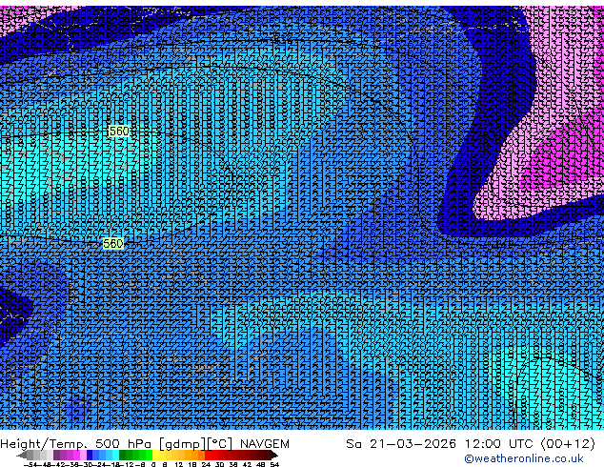Click the NAVGEM model name
The height and width of the screenshot is (467, 604).
pyautogui.click(x=265, y=444)
